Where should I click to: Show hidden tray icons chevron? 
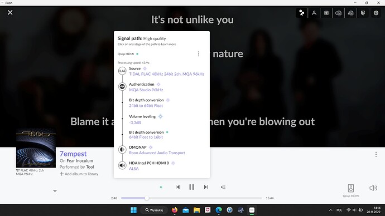330,210
